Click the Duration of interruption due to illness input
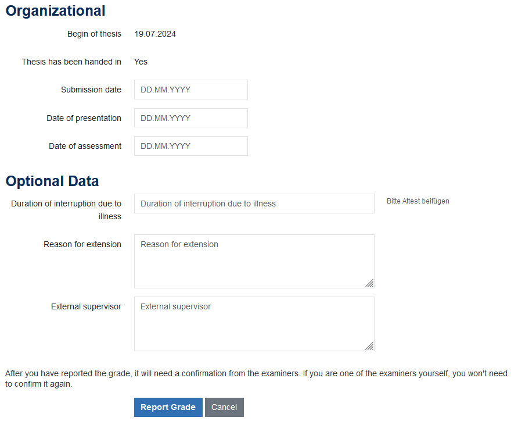The image size is (518, 421). coord(254,204)
